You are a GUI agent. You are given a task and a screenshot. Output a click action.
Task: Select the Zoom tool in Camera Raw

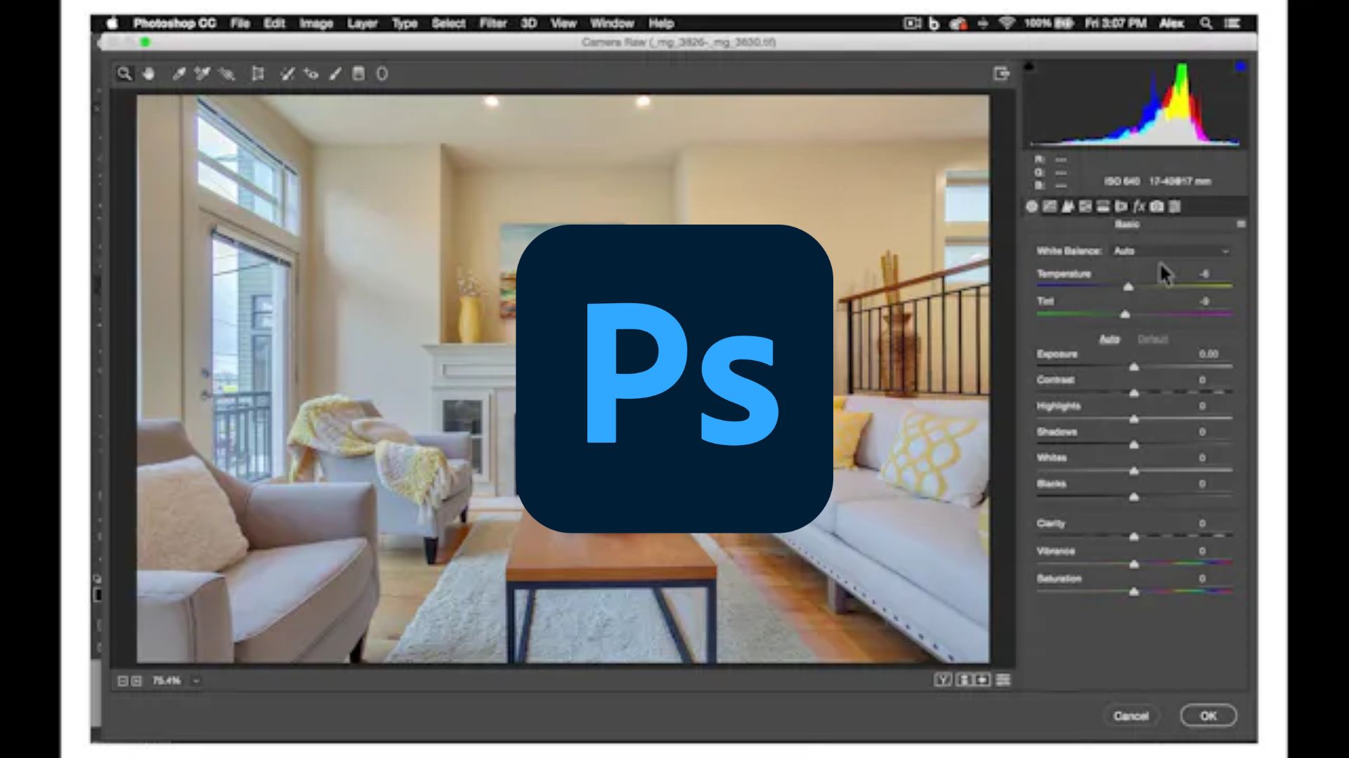click(x=126, y=74)
